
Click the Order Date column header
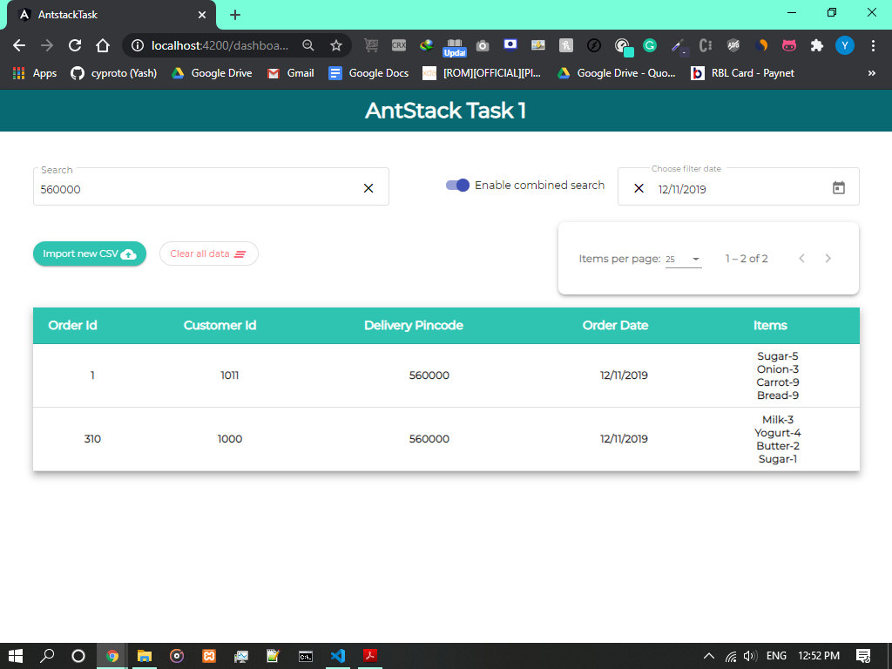[x=615, y=326]
